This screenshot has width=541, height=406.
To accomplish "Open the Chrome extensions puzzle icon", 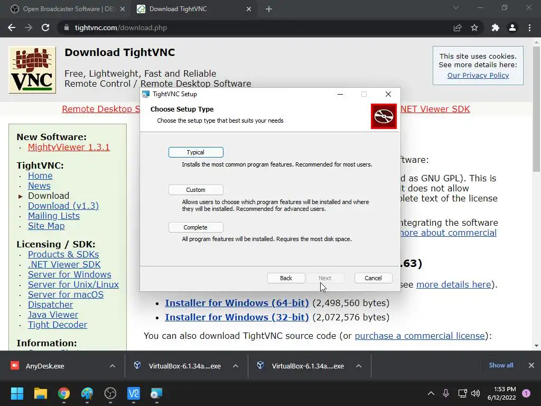I will (496, 27).
